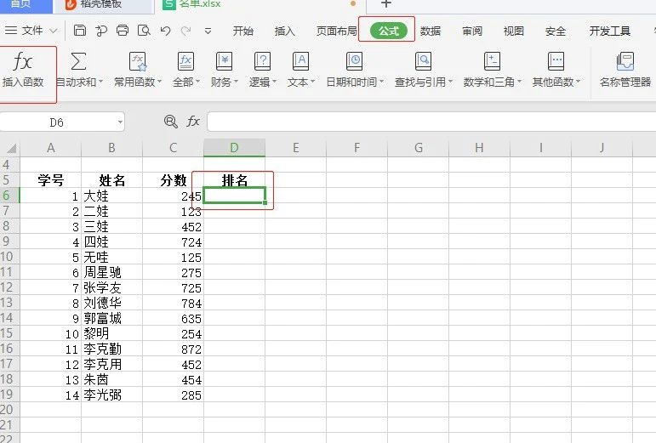Click the AutoSum (自动求和) sigma icon
656x443 pixels.
(78, 61)
